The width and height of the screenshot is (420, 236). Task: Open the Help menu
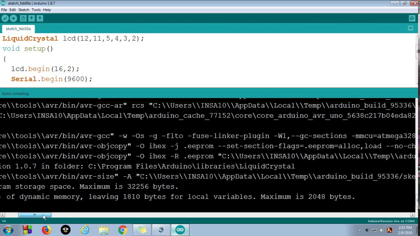tap(47, 10)
